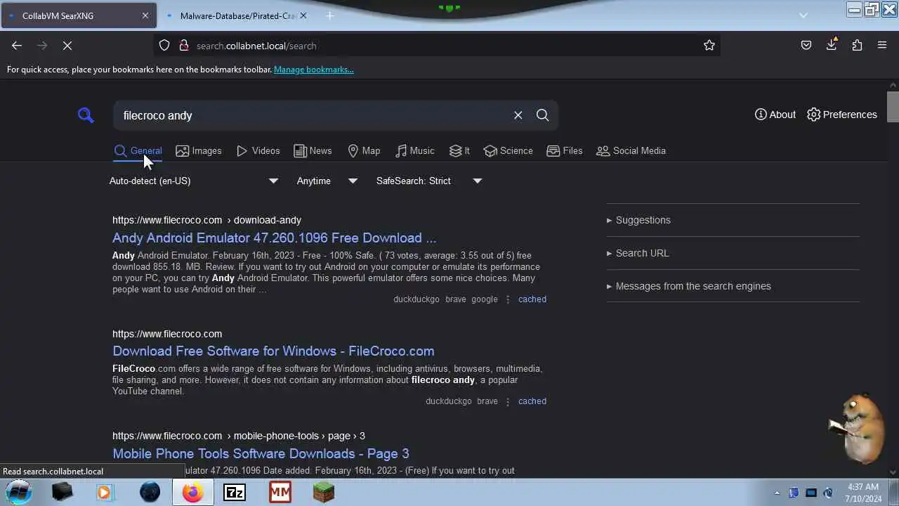Open a new tab with the plus button
Viewport: 899px width, 506px height.
pyautogui.click(x=329, y=15)
